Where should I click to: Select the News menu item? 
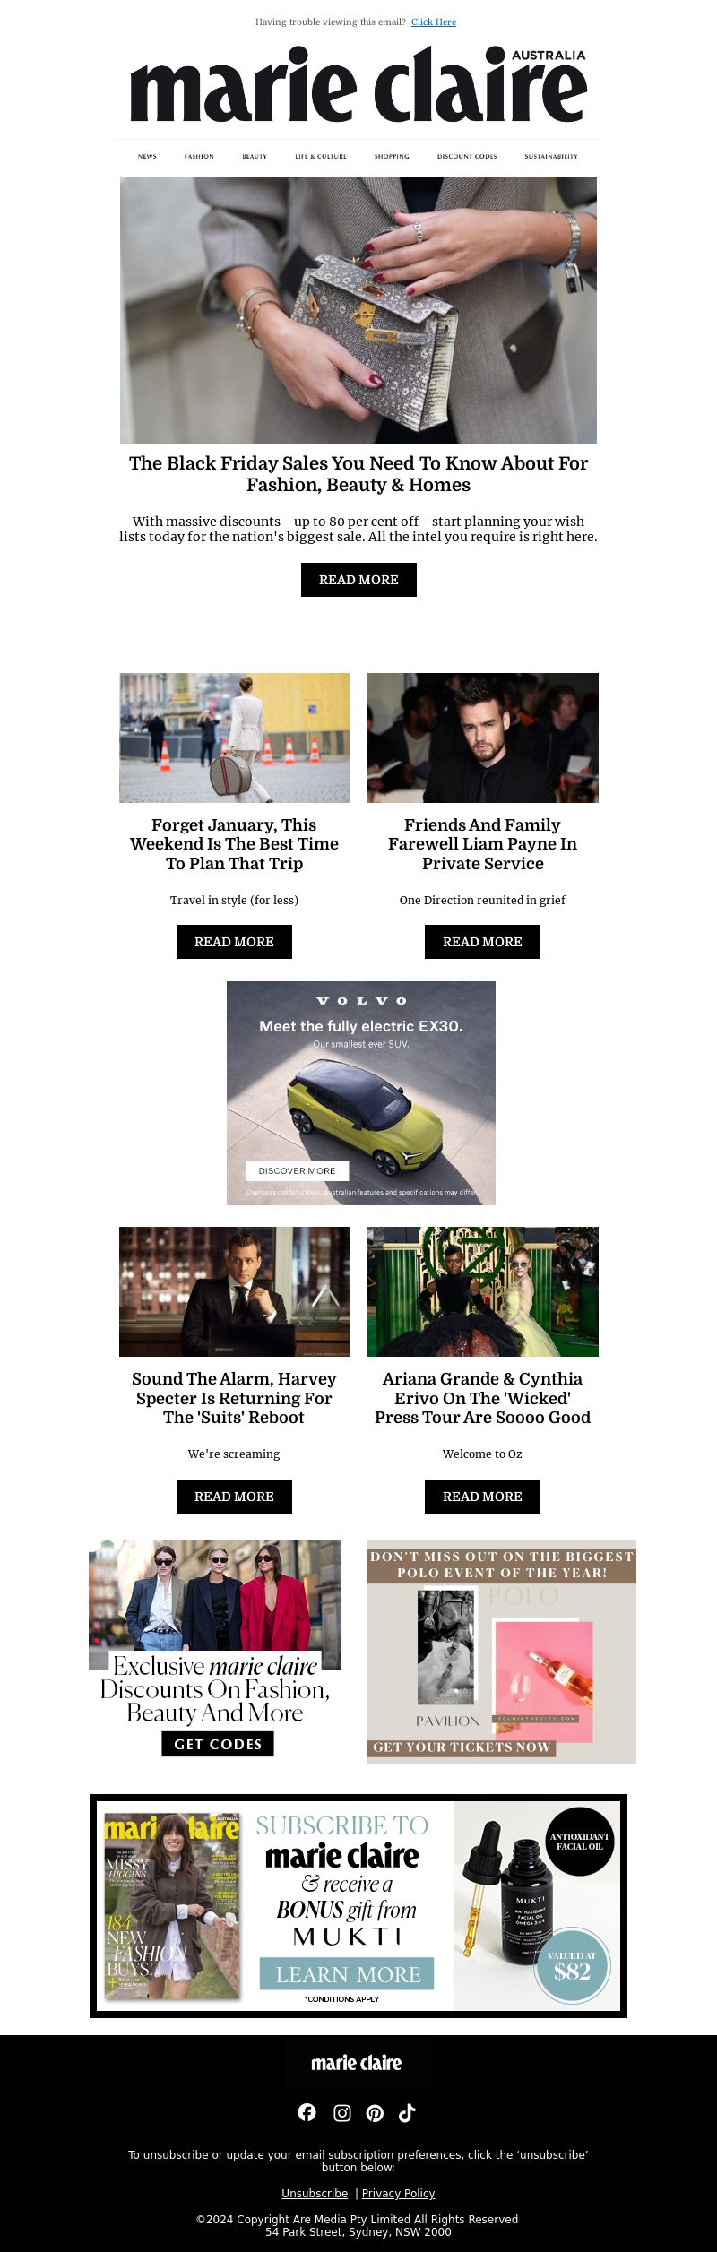click(x=147, y=156)
